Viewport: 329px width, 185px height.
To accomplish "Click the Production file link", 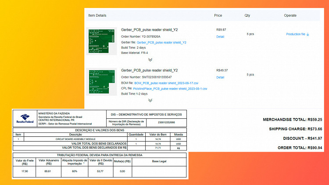I will click(296, 34).
